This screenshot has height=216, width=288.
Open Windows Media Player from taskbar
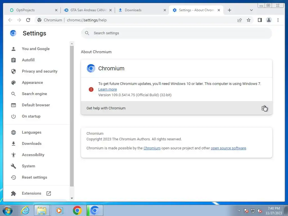pyautogui.click(x=59, y=210)
